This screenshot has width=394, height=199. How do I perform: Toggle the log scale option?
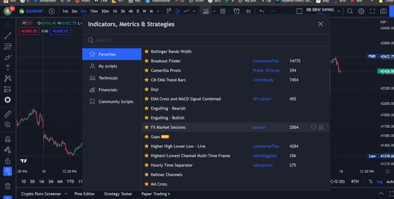379,182
